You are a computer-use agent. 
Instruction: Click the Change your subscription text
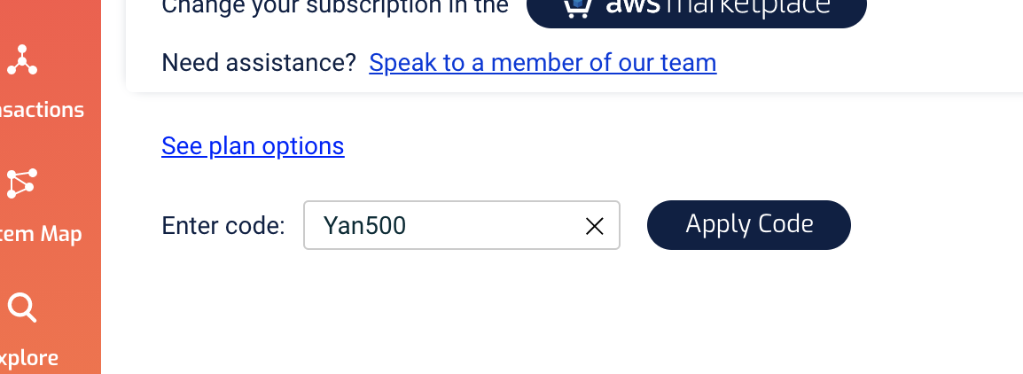pos(335,6)
